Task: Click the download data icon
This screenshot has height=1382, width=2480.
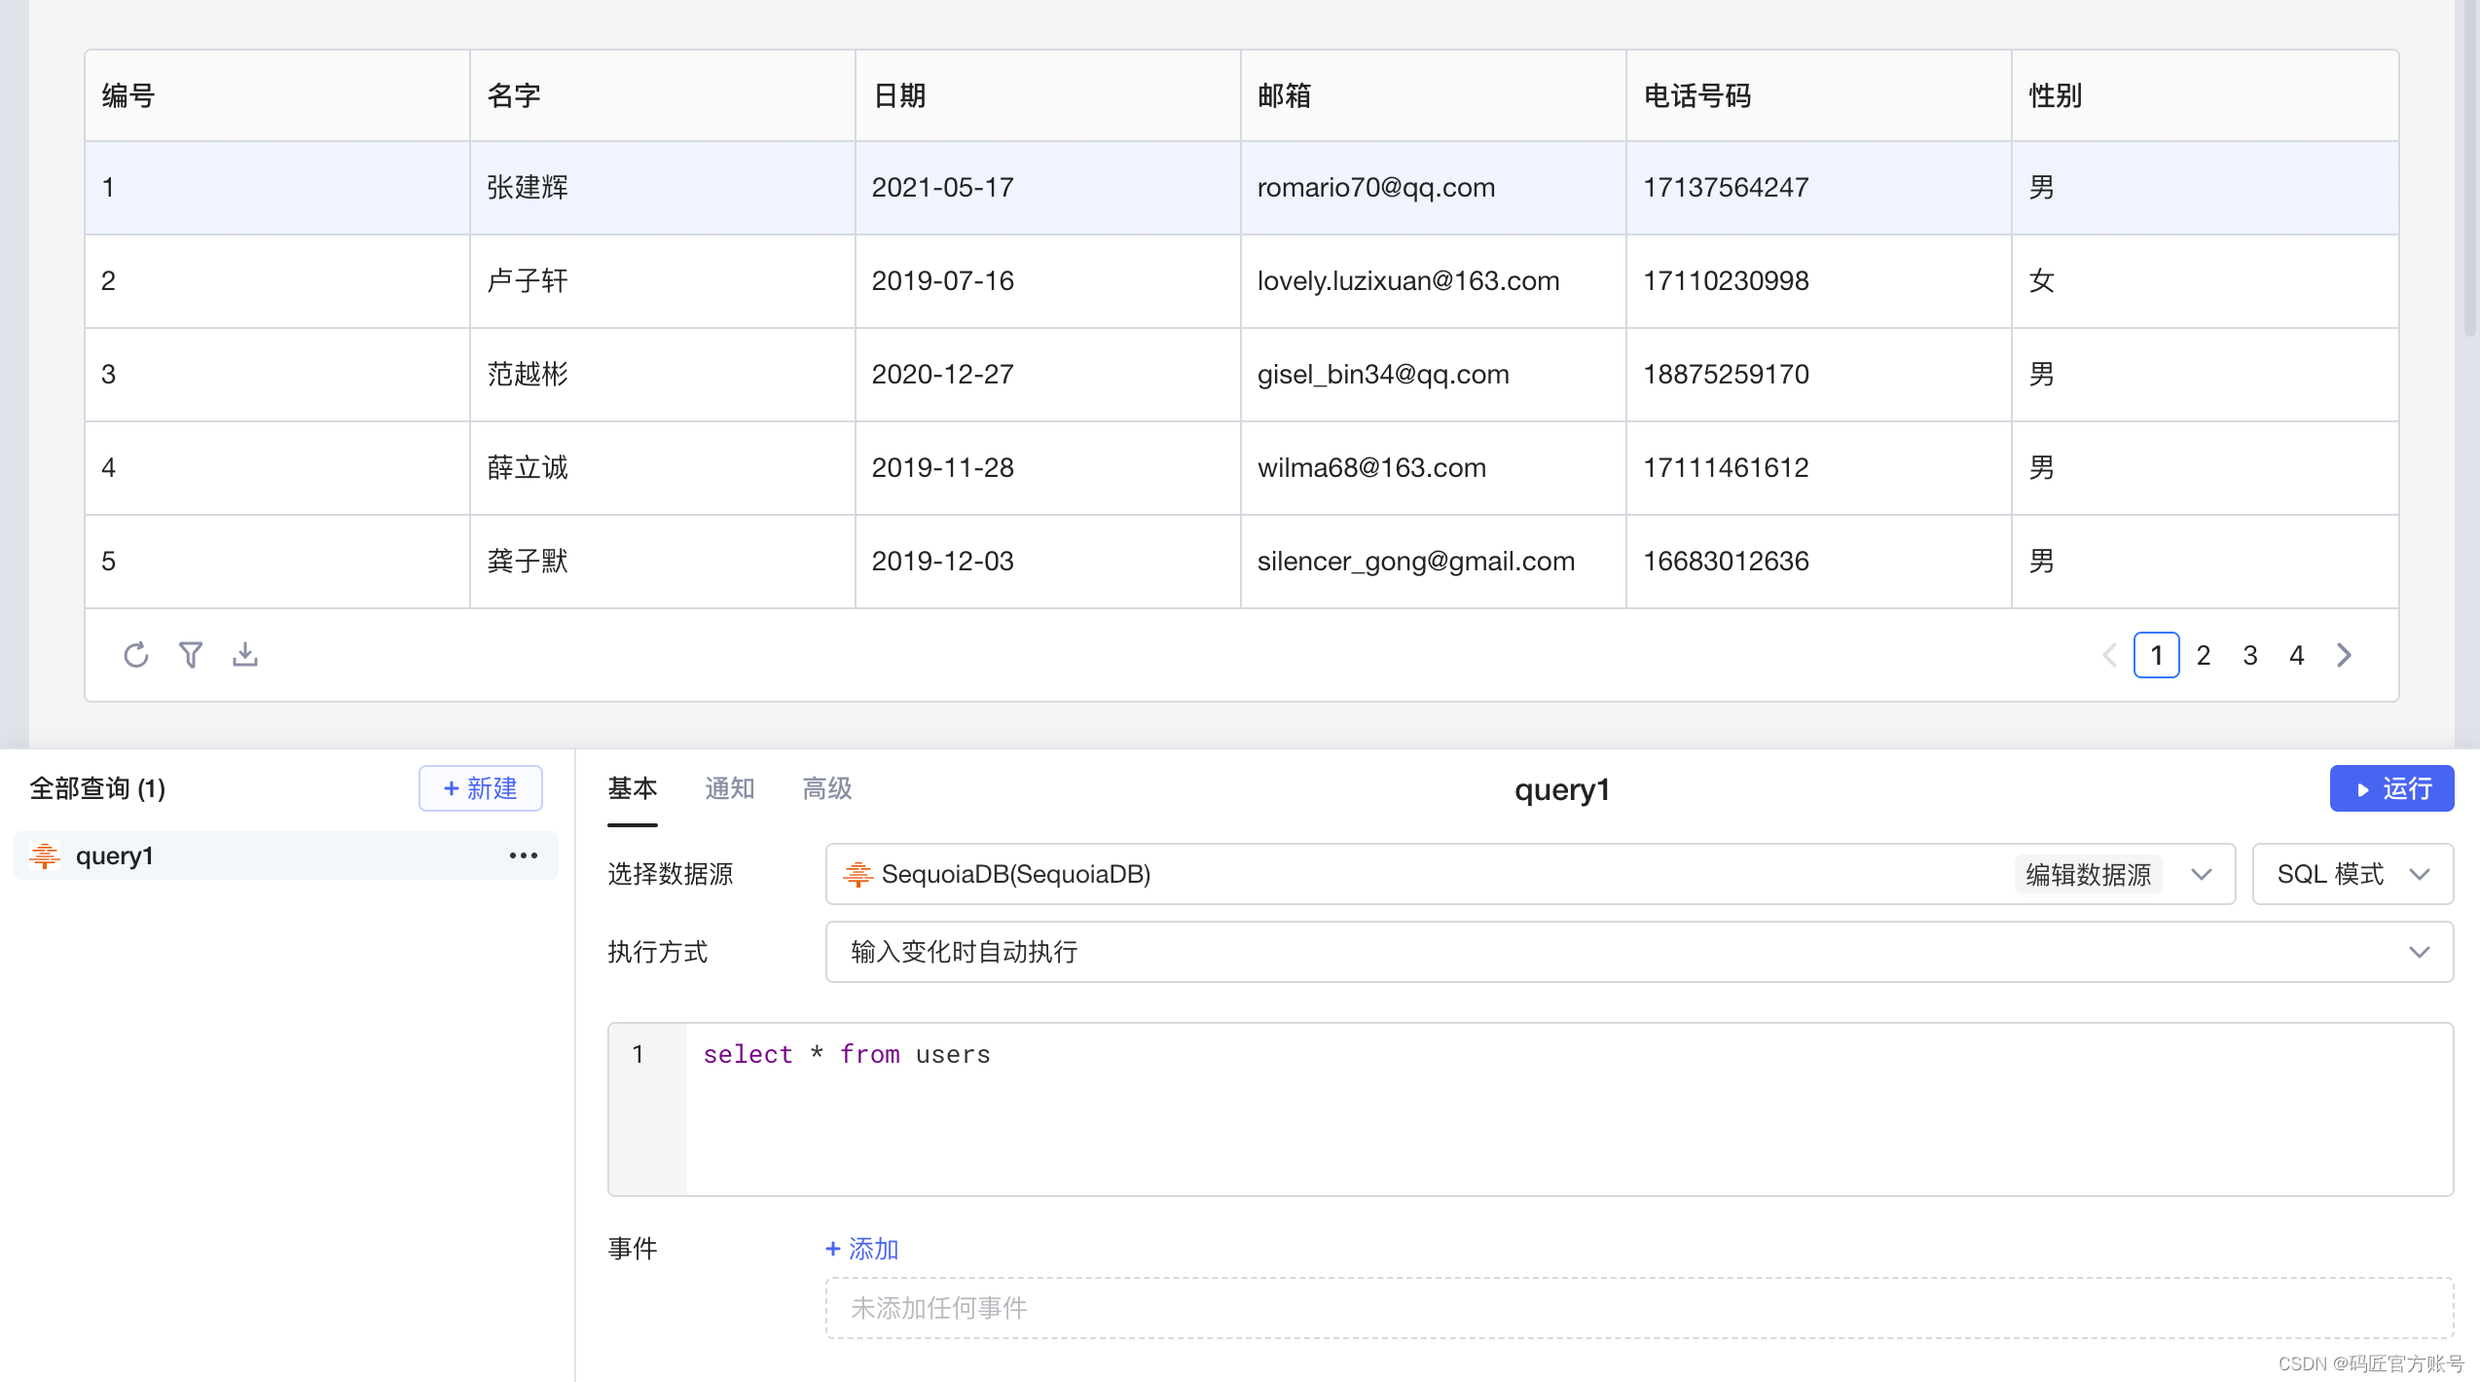Action: [x=245, y=655]
